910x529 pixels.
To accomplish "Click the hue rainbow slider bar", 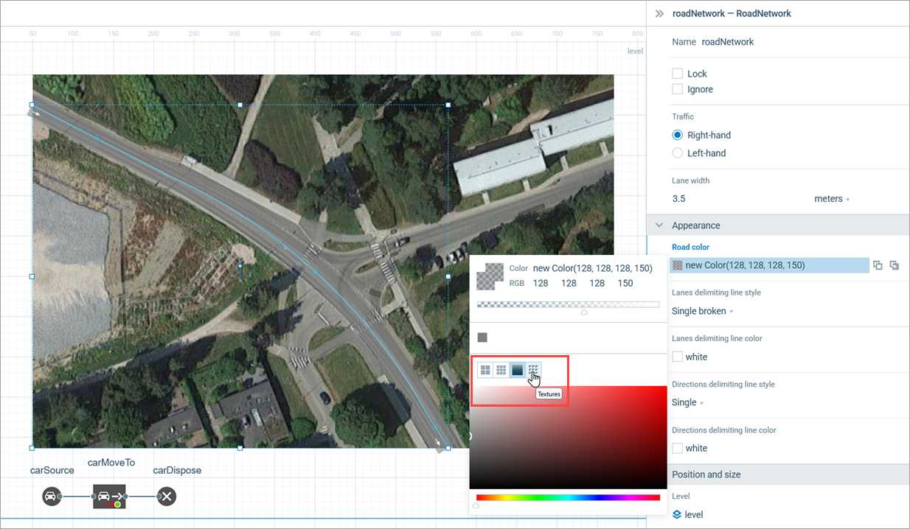I will 568,497.
